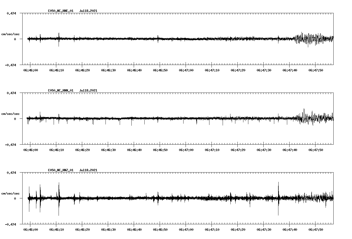The image size is (352, 239).
Task: Click the -0.474 lower limit on HNZ axis
Action: [x=10, y=224]
